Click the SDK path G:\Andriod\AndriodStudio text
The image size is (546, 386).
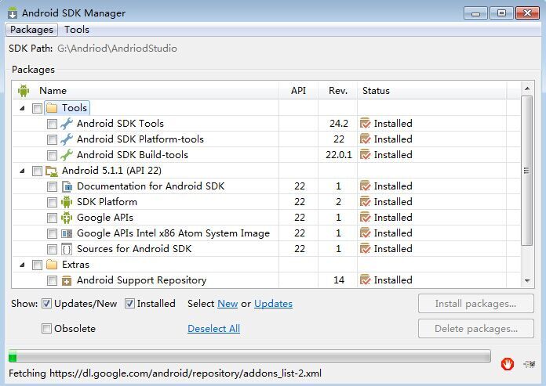coord(117,49)
